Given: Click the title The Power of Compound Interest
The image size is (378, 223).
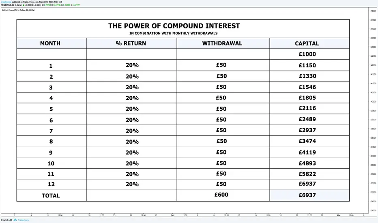Looking at the screenshot, I should point(174,26).
